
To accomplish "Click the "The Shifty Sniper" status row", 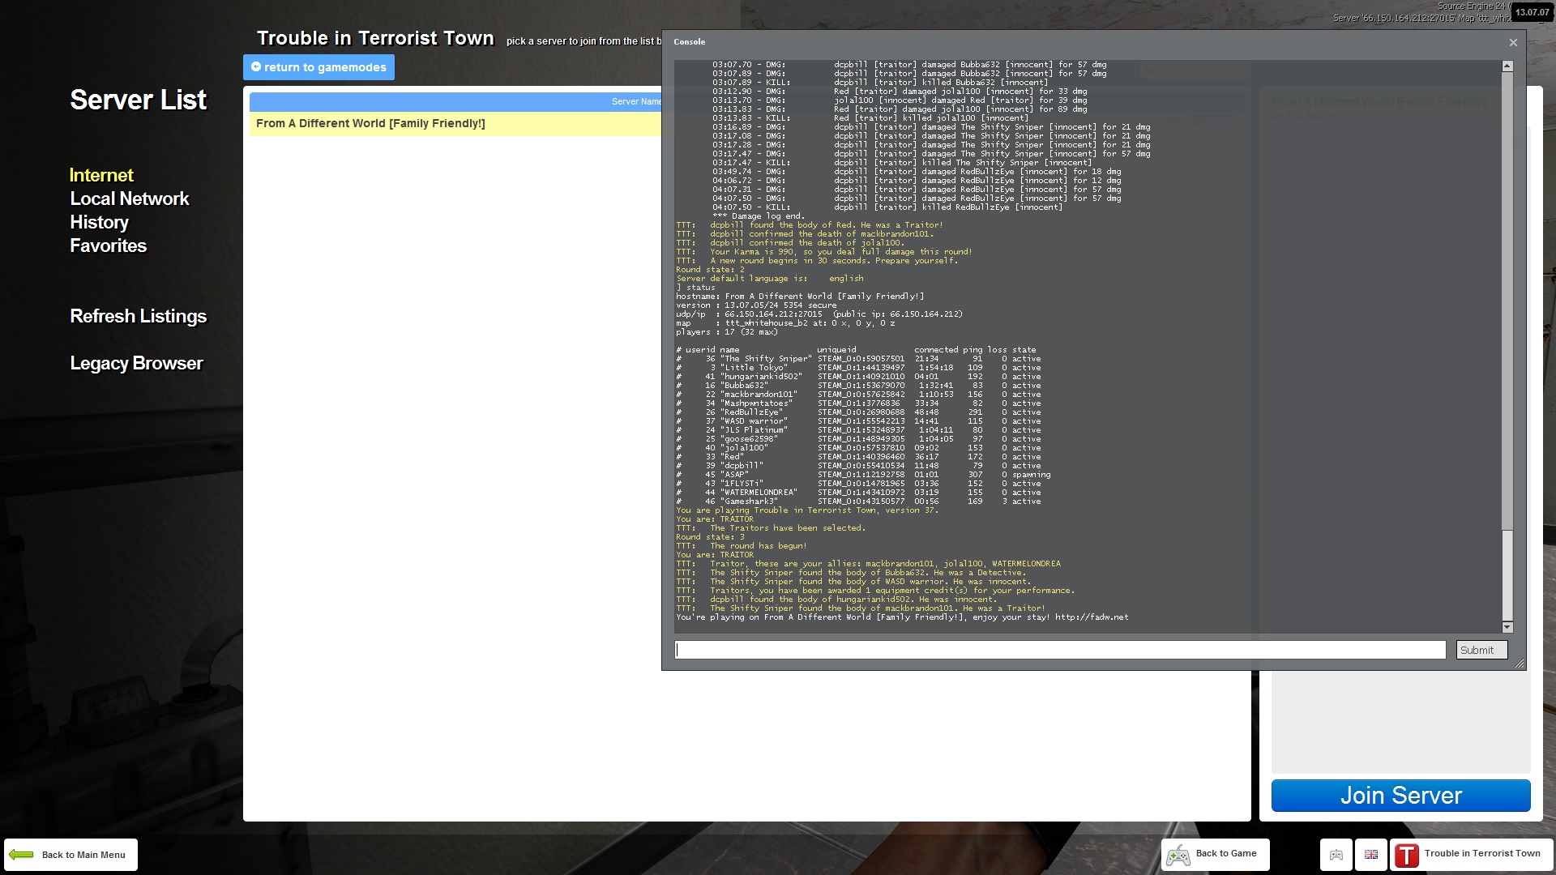I will (858, 359).
